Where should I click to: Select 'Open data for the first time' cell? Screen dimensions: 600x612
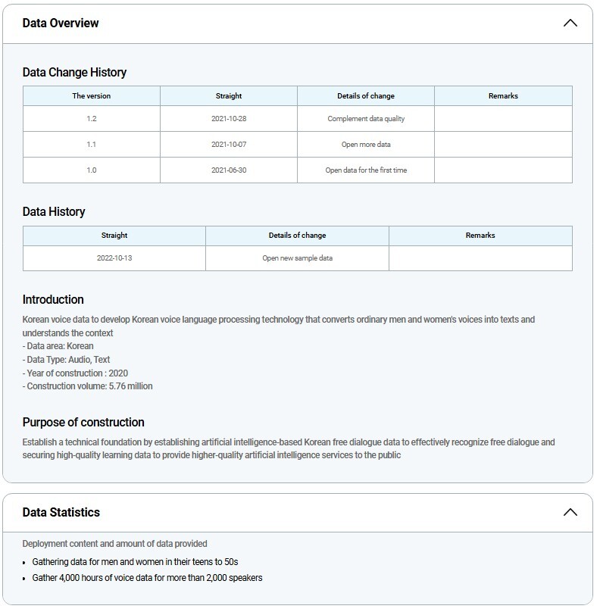(366, 170)
